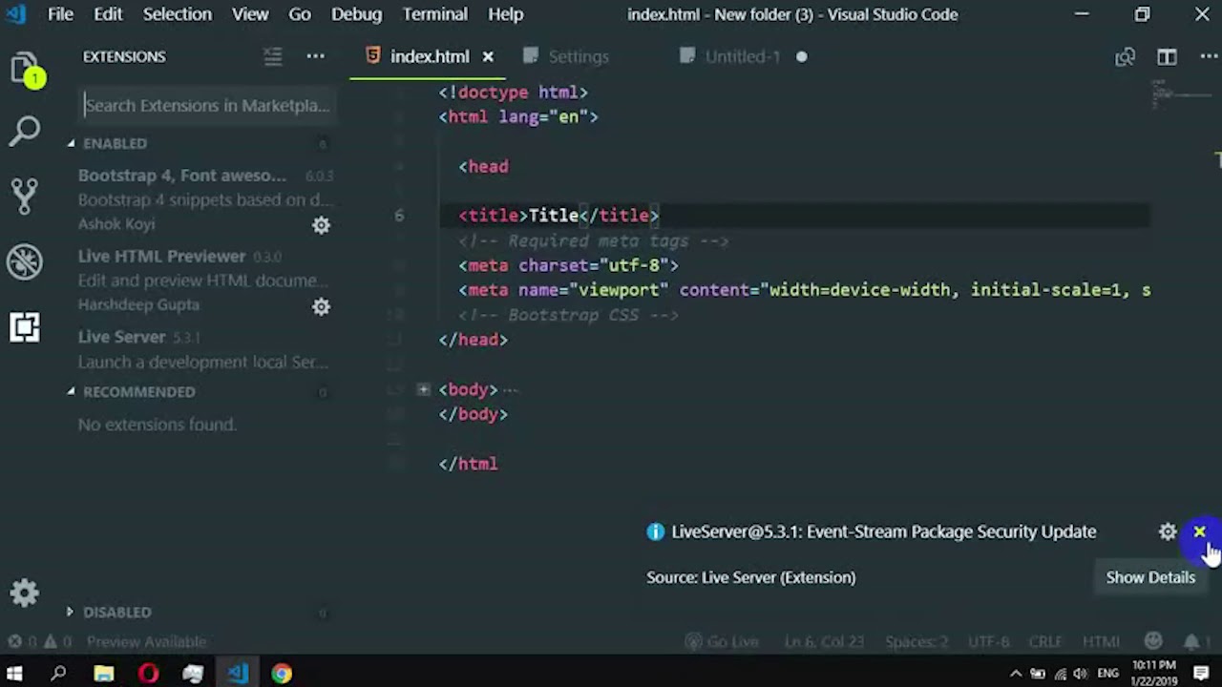
Task: Open the Manage gear in activity bar
Action: pyautogui.click(x=25, y=593)
